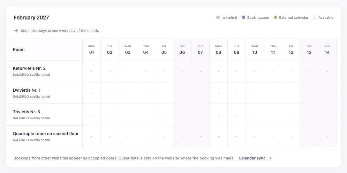Image resolution: width=347 pixels, height=173 pixels.
Task: Select Trivietis Nr. 3 cell for Wed 10
Action: click(x=255, y=115)
